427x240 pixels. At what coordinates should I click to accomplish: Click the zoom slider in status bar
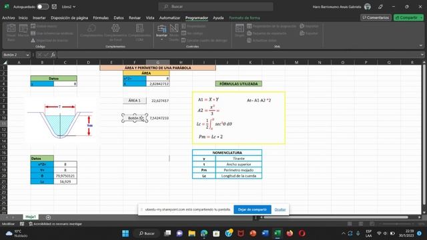[x=396, y=224]
